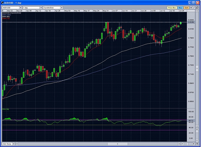201x147 pixels.
Task: Click the May 31 date header
Action: pos(106,11)
